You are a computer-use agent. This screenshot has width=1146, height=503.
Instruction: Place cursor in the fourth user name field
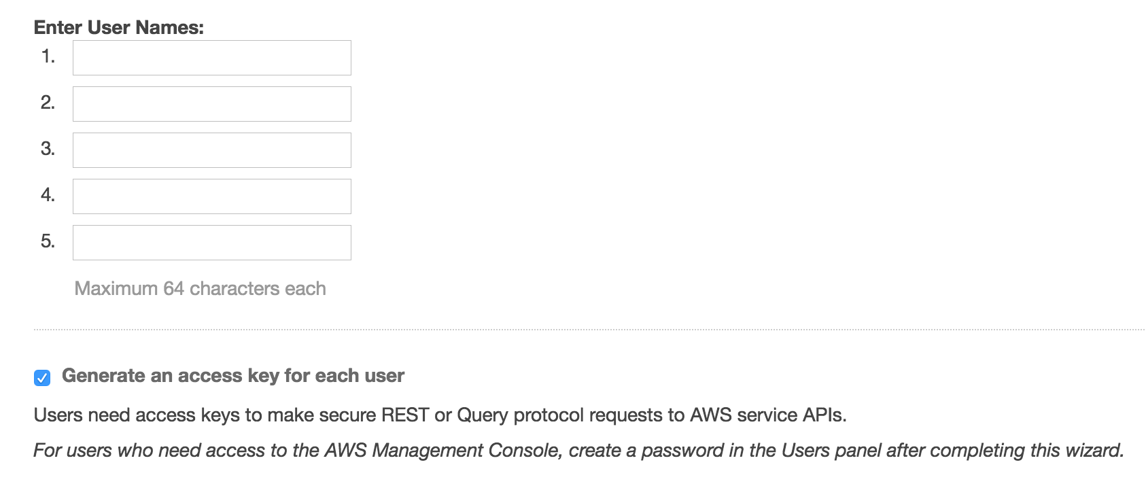211,196
